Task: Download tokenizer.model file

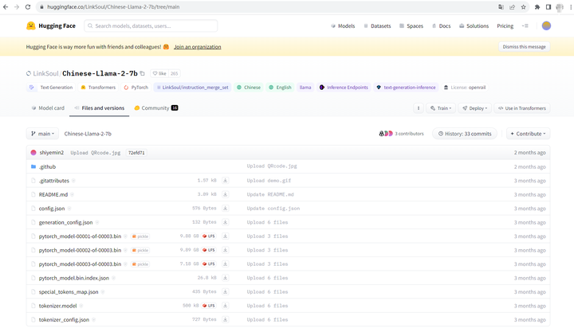Action: coord(225,306)
